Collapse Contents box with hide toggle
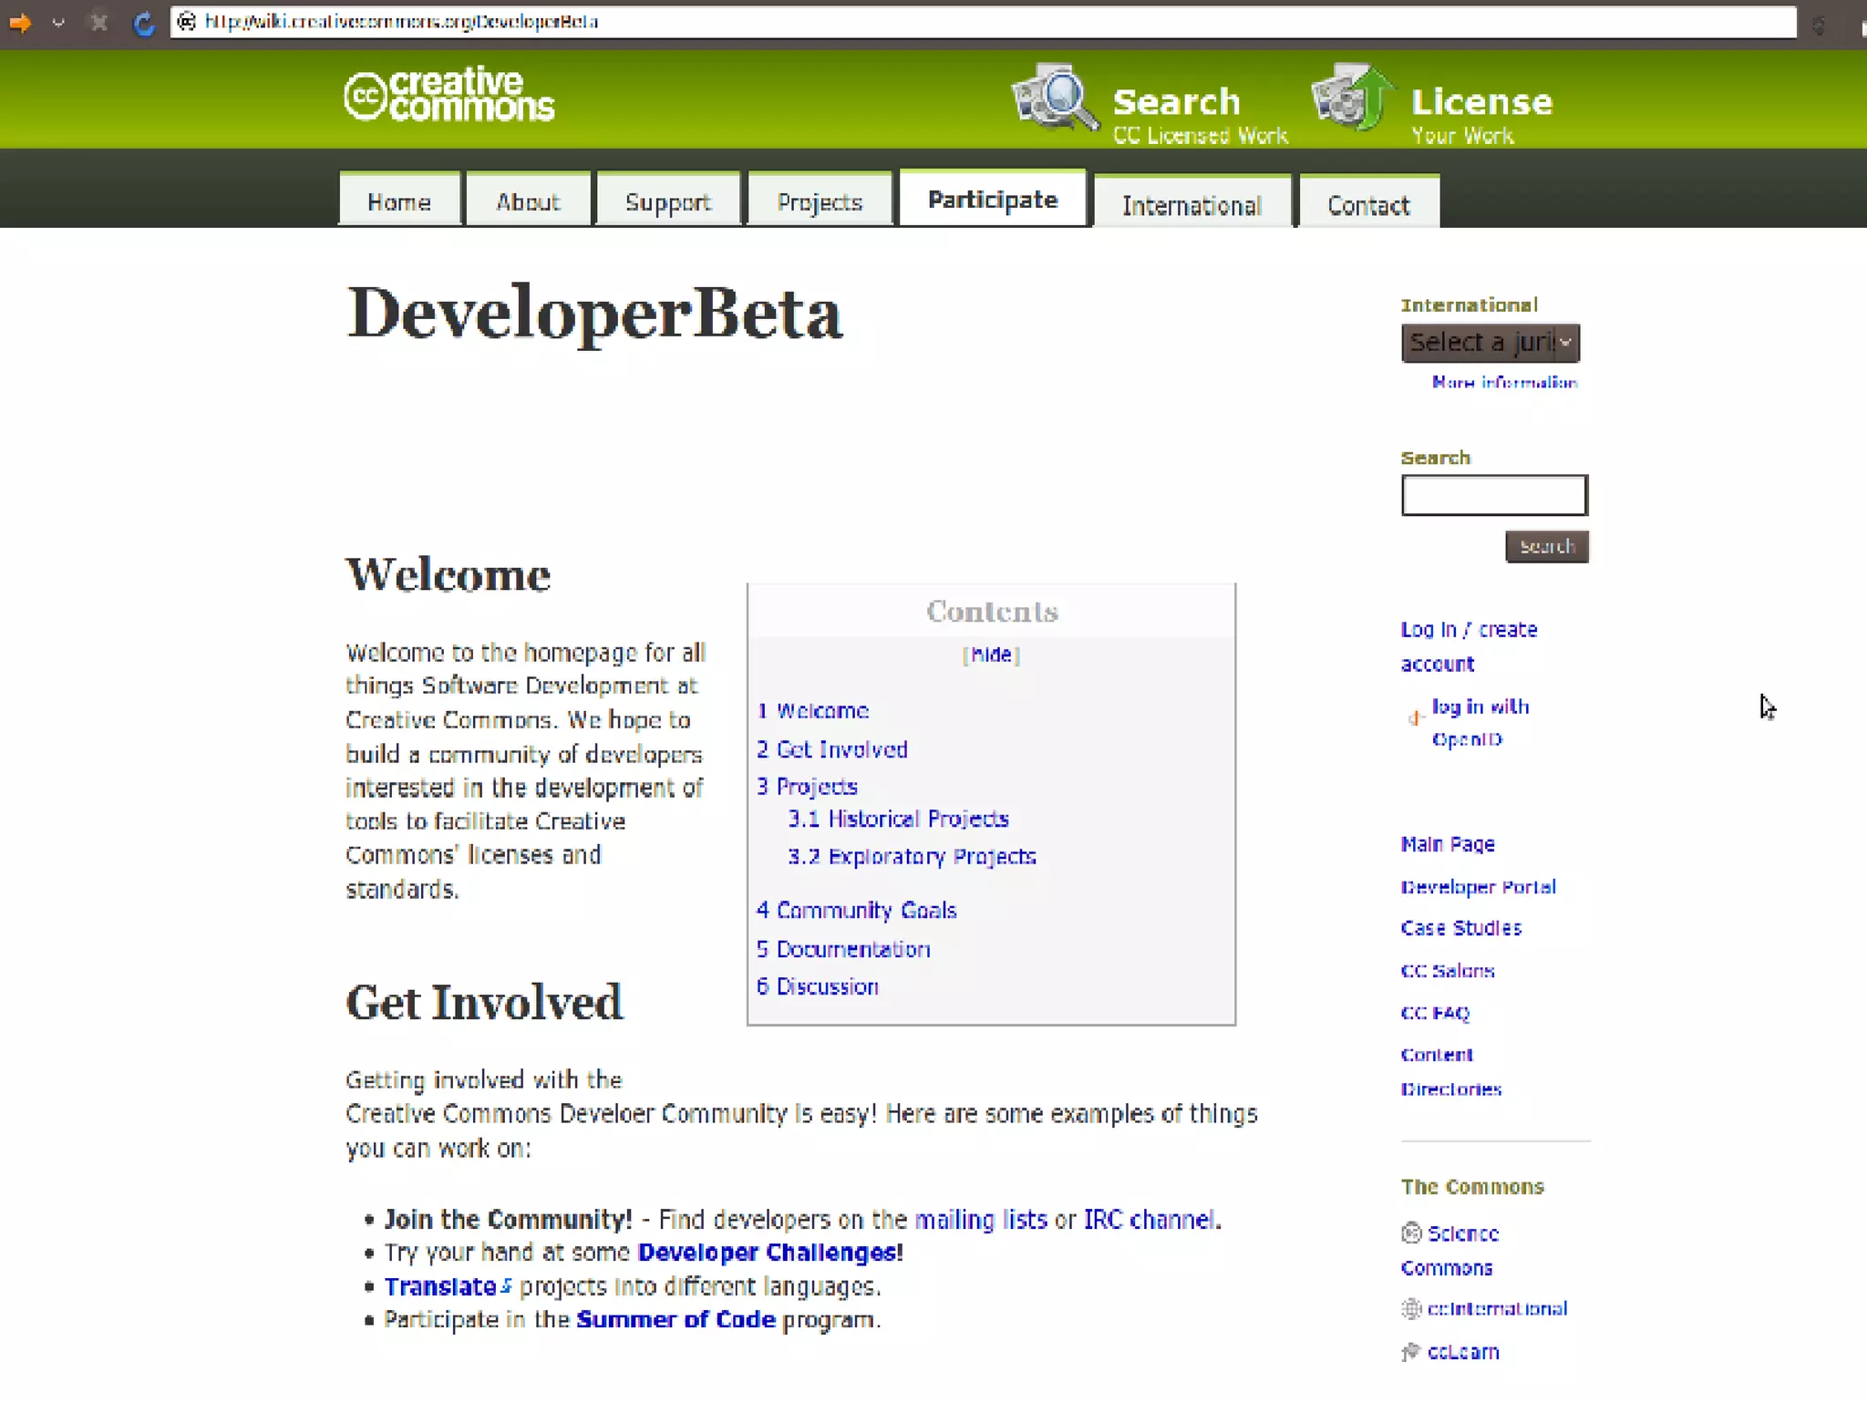 point(991,655)
